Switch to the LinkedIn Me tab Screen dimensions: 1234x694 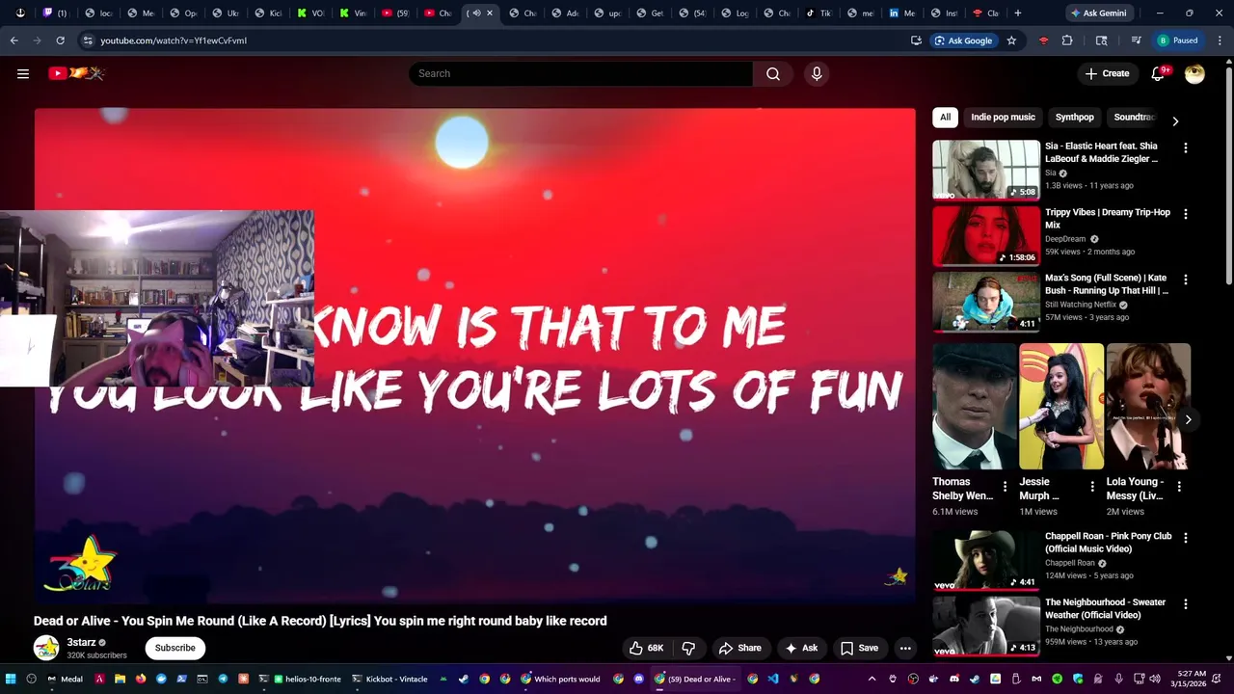click(x=902, y=13)
